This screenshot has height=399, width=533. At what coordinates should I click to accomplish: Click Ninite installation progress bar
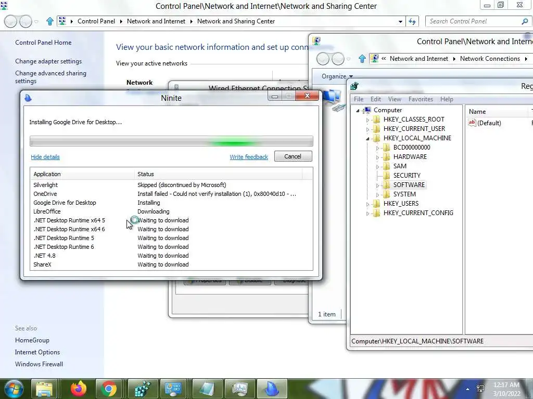pos(171,141)
